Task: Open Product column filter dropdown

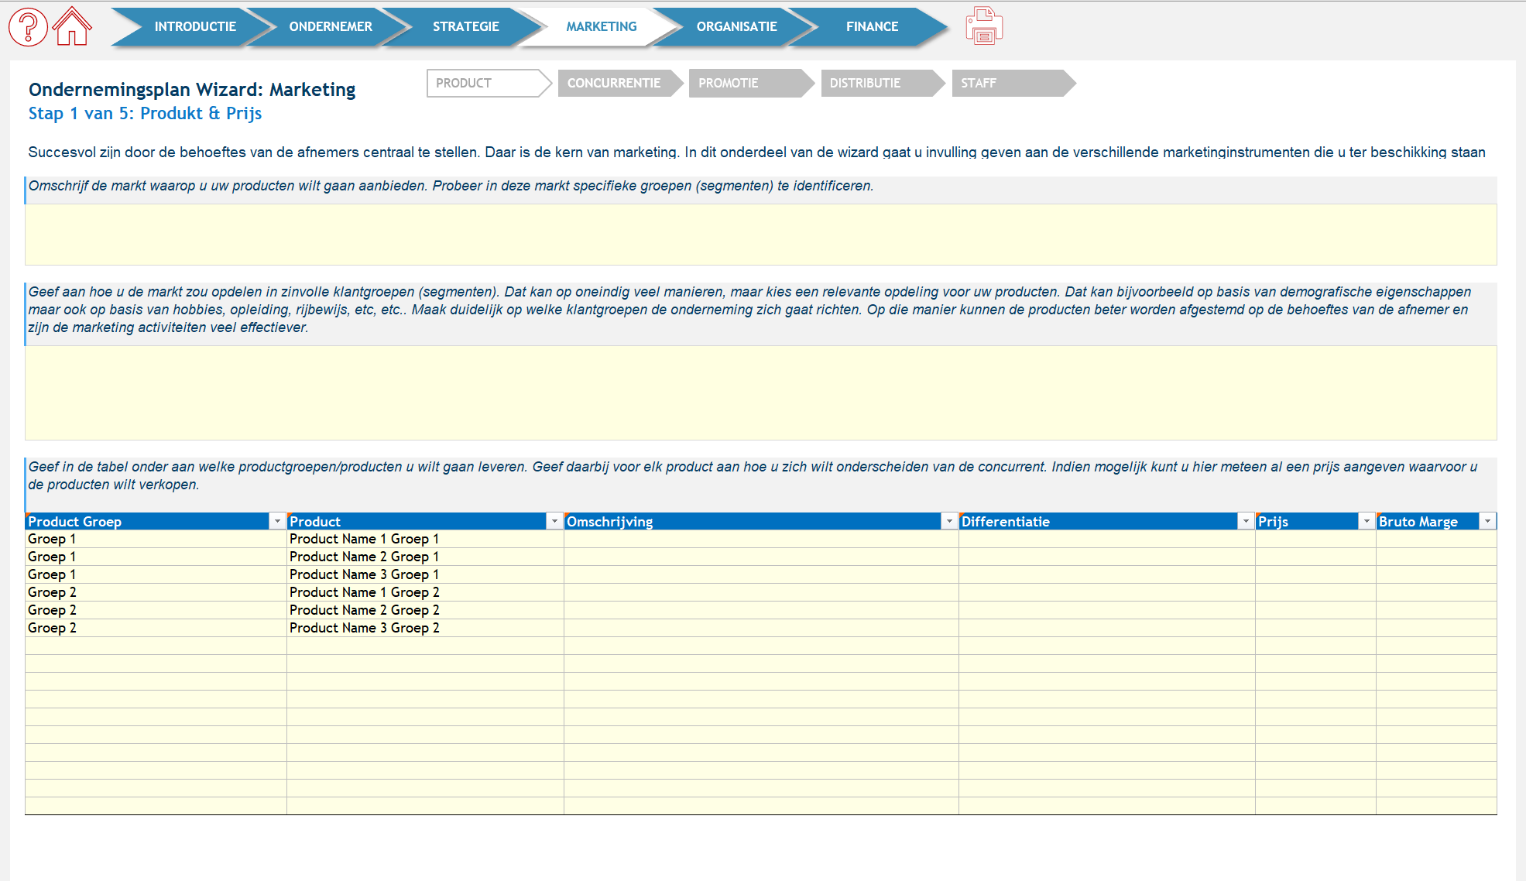Action: click(x=554, y=522)
